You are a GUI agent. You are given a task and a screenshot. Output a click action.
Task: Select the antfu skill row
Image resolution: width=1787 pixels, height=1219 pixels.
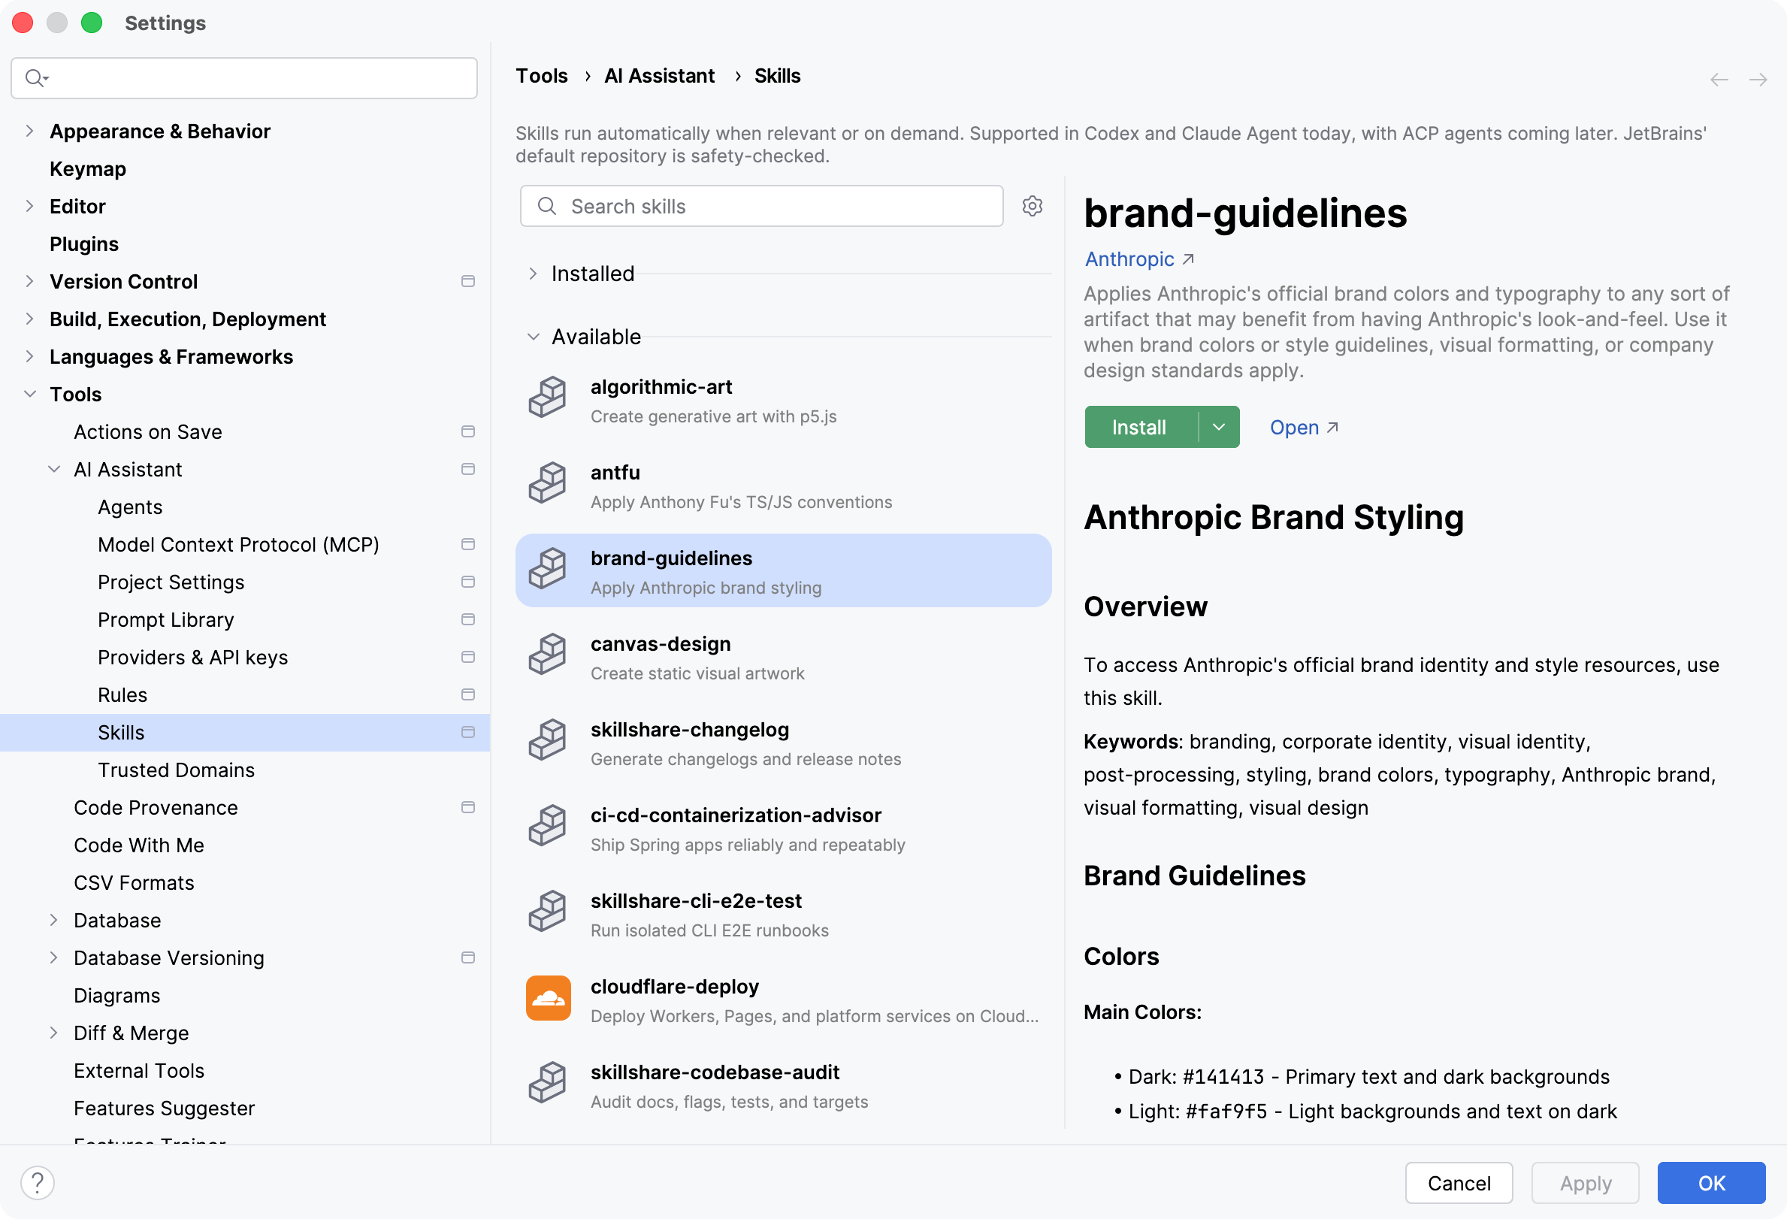tap(784, 486)
